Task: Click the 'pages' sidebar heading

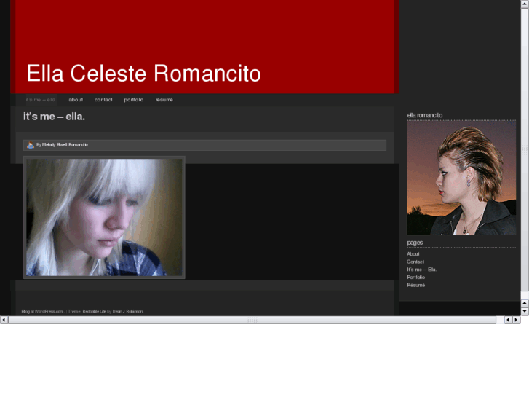Action: click(x=415, y=243)
